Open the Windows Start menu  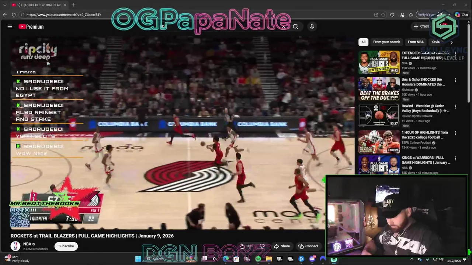point(138,259)
